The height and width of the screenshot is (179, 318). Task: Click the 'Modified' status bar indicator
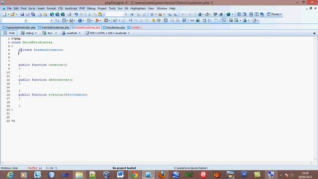(x=32, y=168)
